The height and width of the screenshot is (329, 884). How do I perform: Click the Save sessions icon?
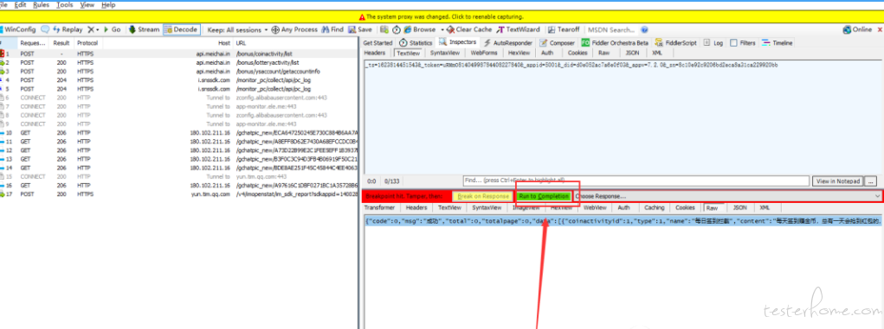(352, 29)
